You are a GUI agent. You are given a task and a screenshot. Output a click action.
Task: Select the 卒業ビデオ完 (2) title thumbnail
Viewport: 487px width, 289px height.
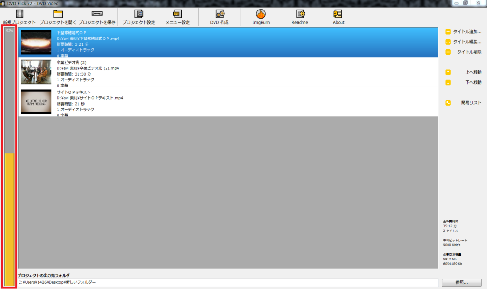(36, 72)
